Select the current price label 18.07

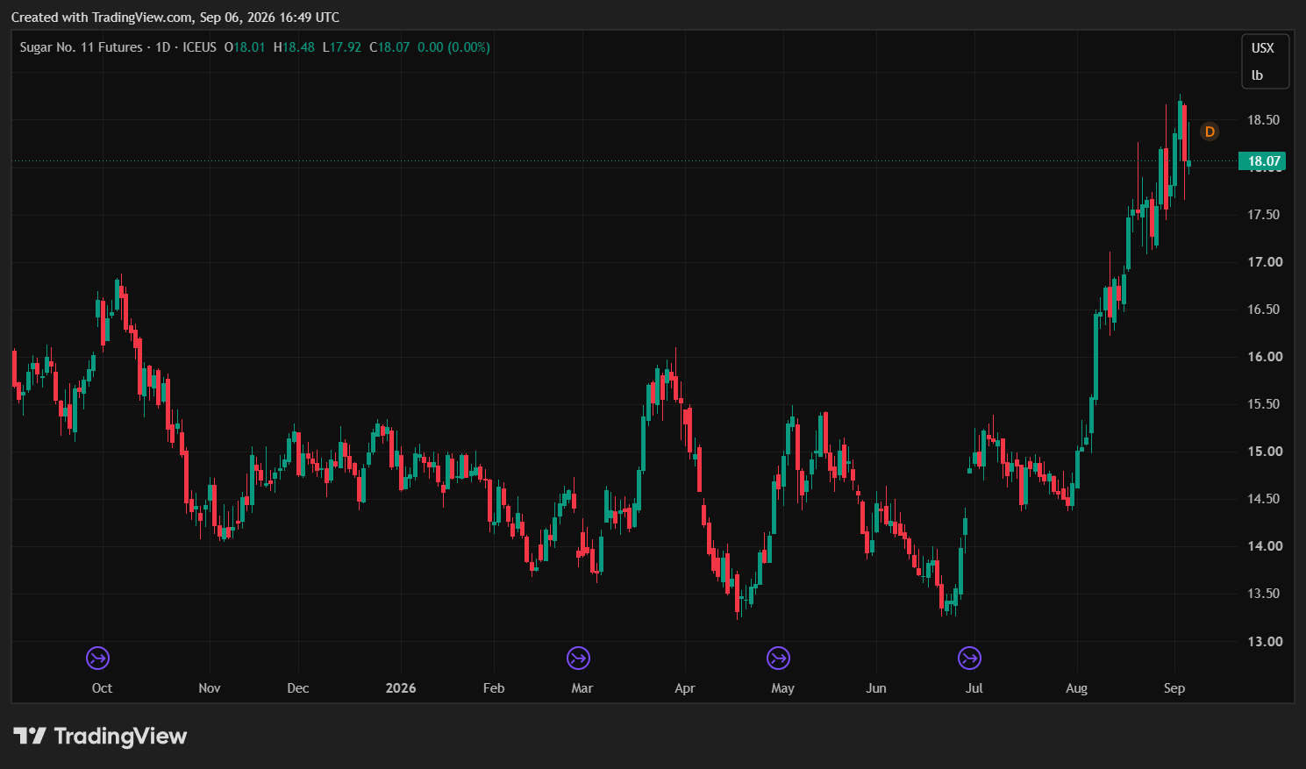1263,161
